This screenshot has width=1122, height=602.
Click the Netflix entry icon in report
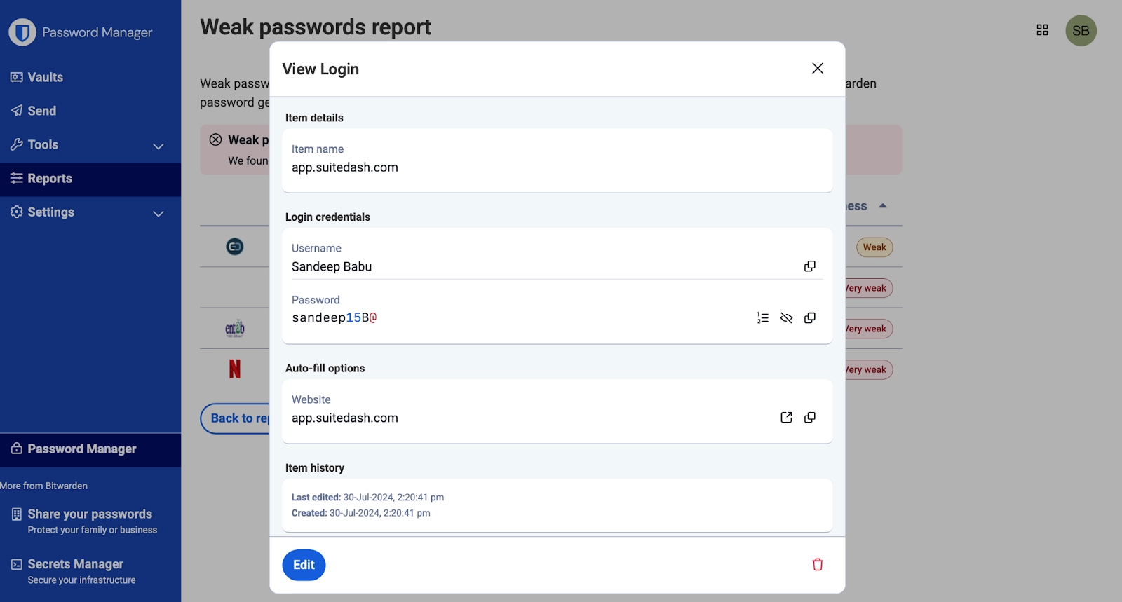pyautogui.click(x=235, y=369)
